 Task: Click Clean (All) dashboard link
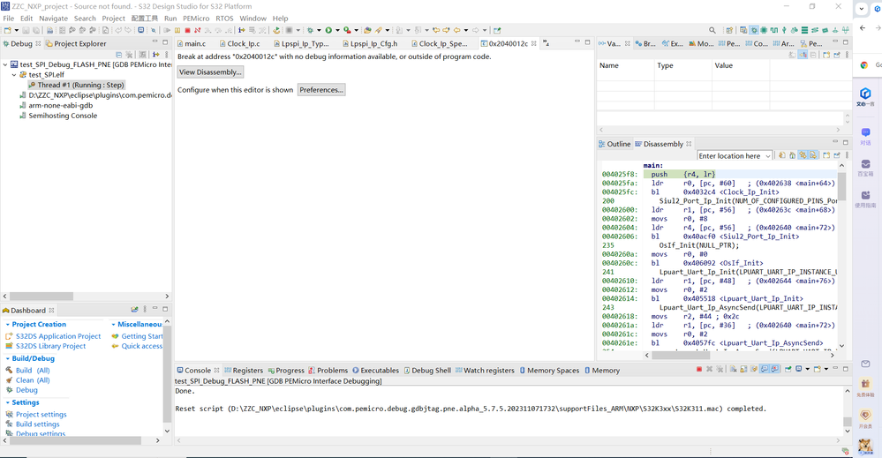click(33, 380)
